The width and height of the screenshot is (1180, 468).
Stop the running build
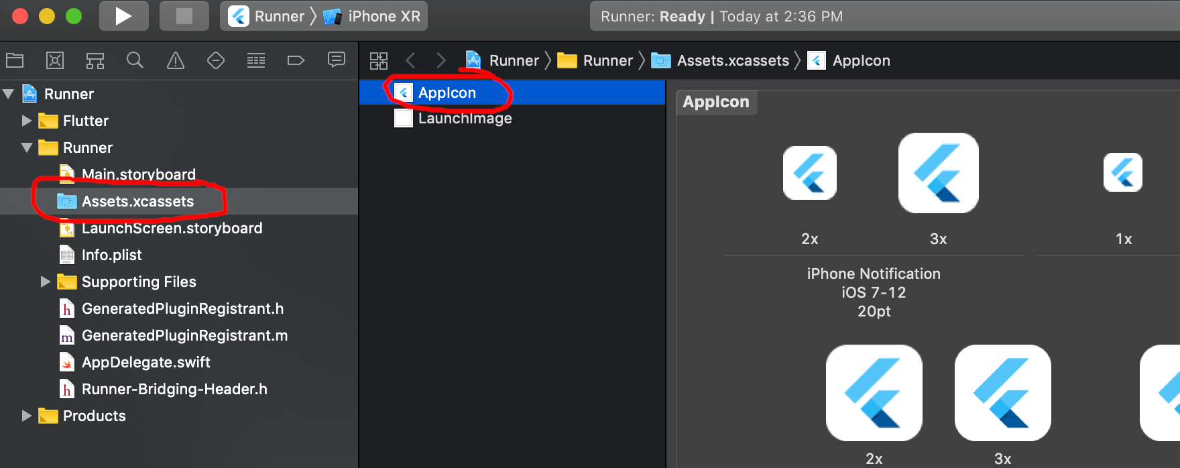[x=184, y=16]
